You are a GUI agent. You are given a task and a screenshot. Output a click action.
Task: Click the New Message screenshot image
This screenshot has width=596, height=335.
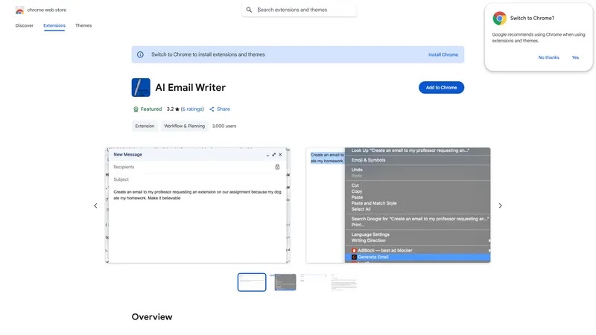pyautogui.click(x=197, y=205)
